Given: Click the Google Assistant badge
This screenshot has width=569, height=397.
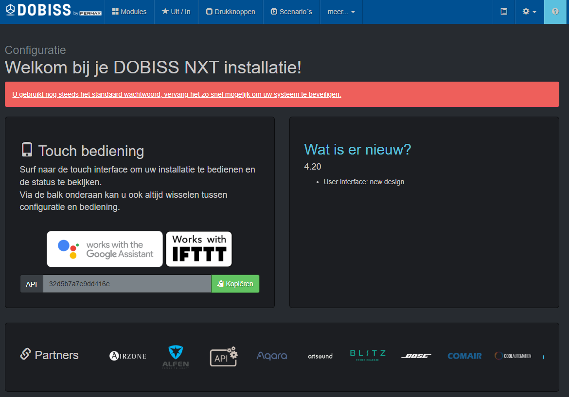Looking at the screenshot, I should coord(105,249).
